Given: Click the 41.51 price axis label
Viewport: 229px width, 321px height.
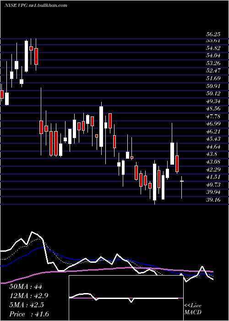Looking at the screenshot, I should pos(213,177).
